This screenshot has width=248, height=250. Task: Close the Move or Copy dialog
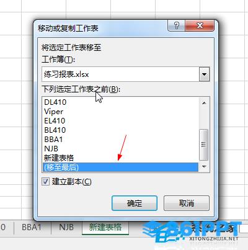click(200, 25)
